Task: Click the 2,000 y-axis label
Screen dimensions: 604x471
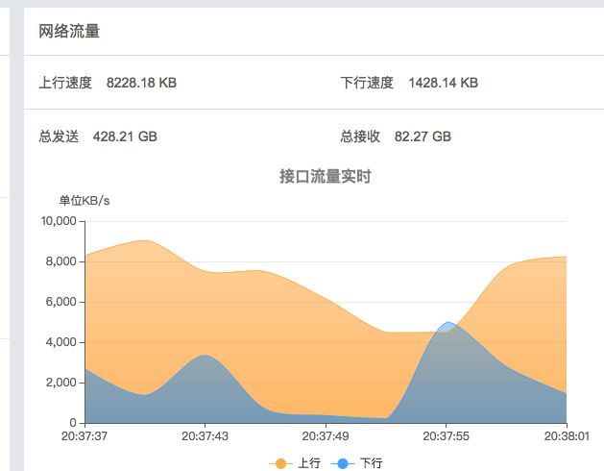Action: 60,383
